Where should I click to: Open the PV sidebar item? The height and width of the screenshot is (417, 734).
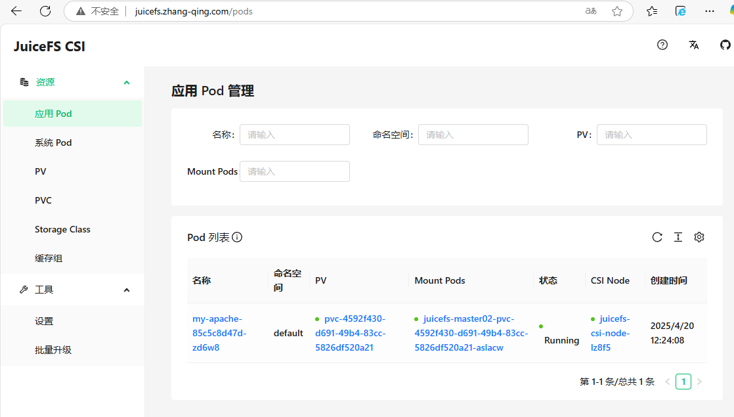(73, 171)
